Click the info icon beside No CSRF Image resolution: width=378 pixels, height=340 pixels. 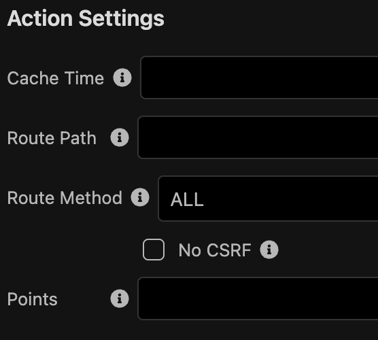[269, 250]
